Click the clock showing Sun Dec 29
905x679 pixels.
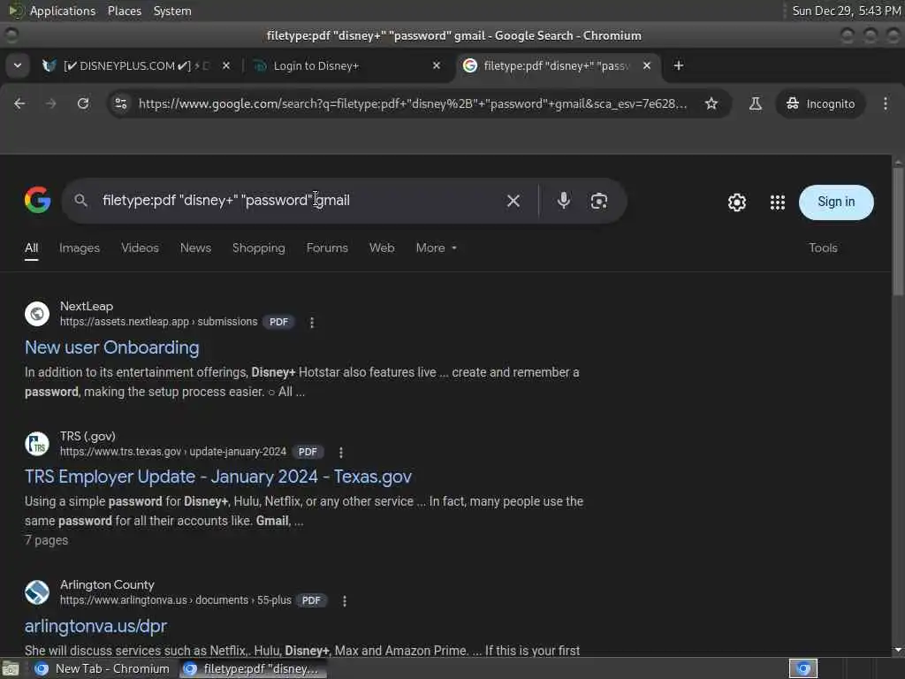(x=846, y=11)
